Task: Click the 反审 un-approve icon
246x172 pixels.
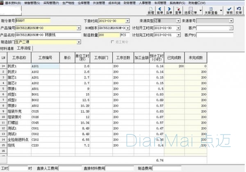Action: point(239,11)
